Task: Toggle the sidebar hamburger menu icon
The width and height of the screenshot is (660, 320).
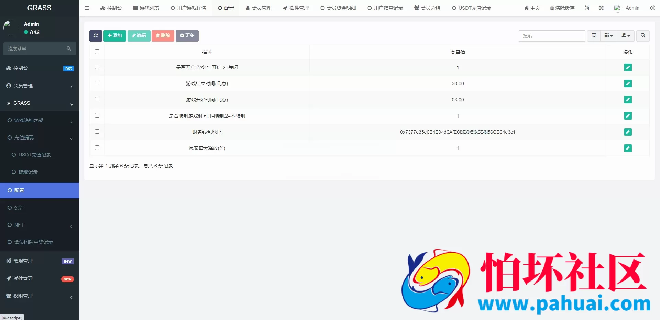Action: [87, 8]
